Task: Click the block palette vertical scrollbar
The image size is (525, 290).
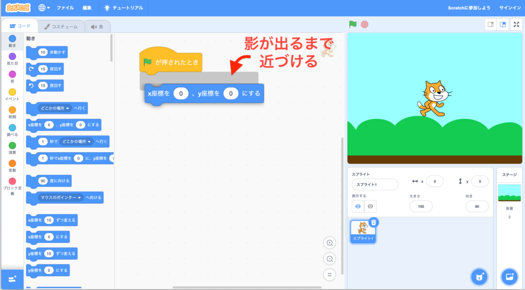Action: pos(111,48)
